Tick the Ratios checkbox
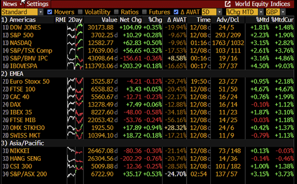The width and height of the screenshot is (297, 184). click(x=116, y=12)
